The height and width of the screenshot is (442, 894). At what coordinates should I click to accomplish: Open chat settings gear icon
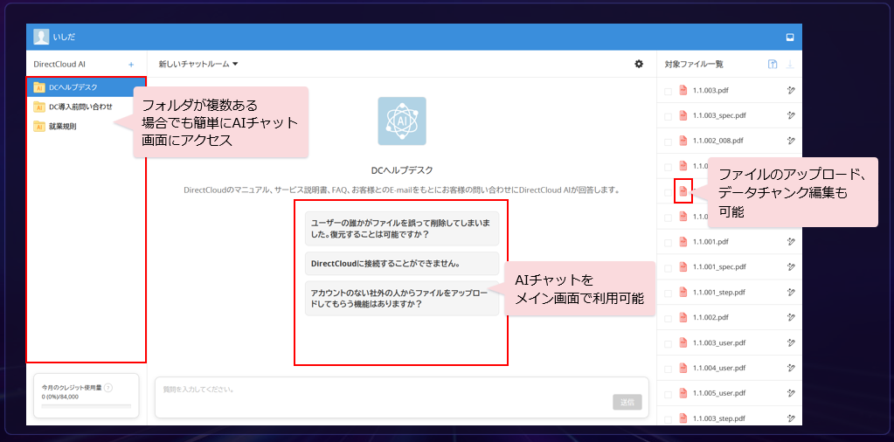(639, 64)
